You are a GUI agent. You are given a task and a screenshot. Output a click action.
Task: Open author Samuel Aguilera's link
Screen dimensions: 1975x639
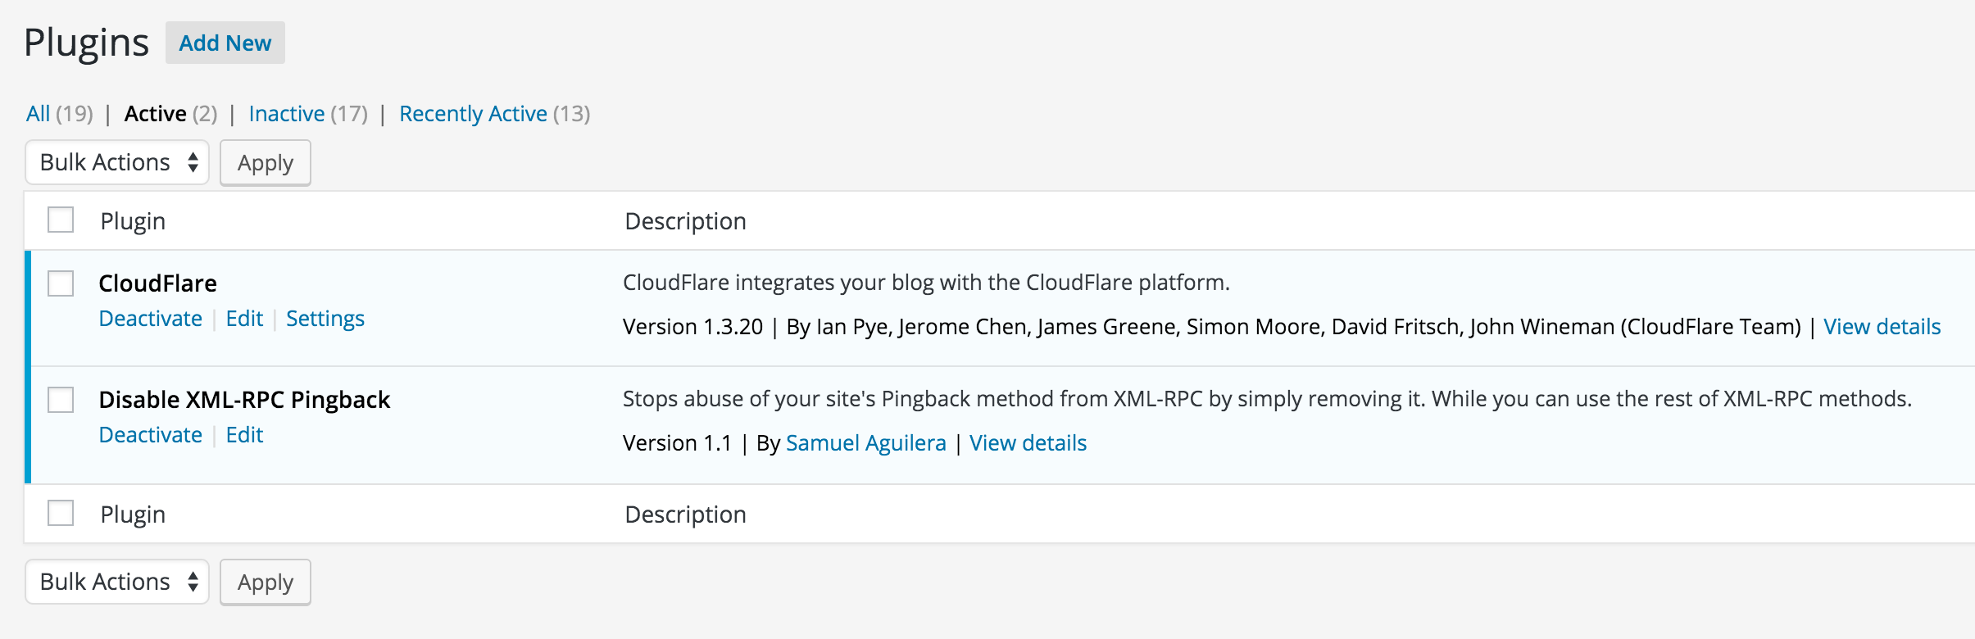tap(865, 443)
